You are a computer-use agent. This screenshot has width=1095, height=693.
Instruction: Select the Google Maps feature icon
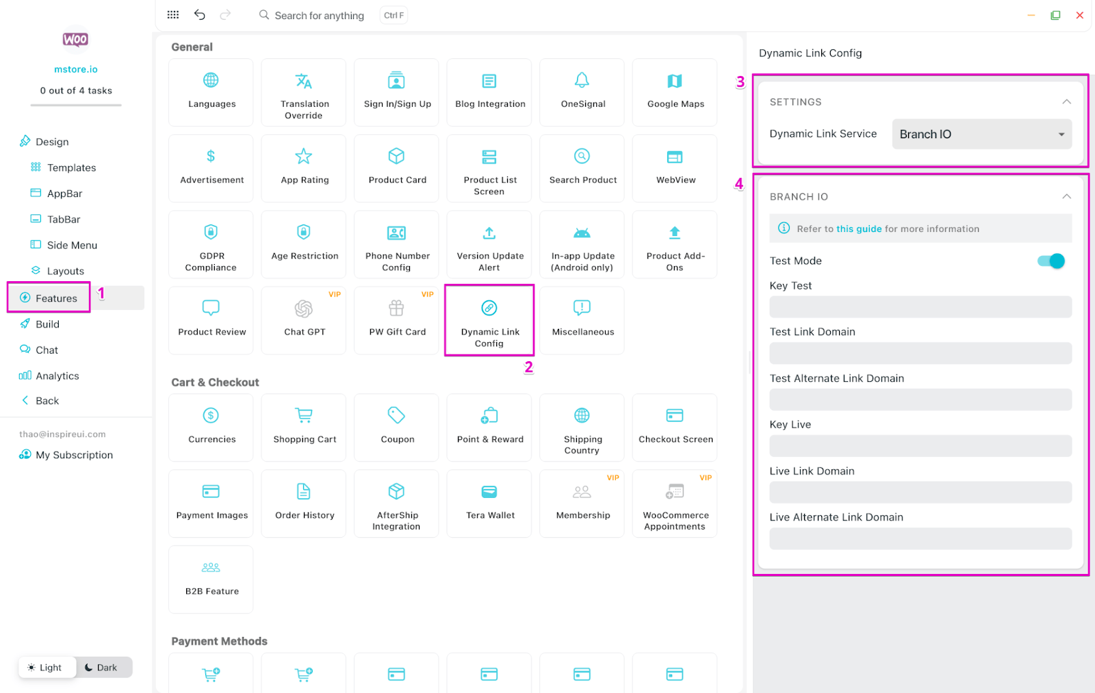[x=675, y=81]
